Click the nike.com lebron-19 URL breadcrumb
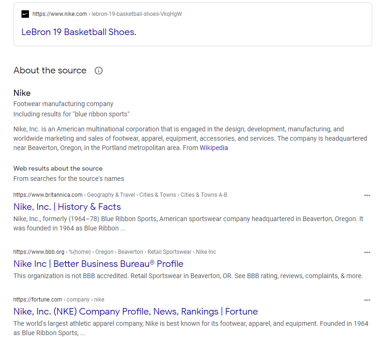390x337 pixels. pyautogui.click(x=107, y=14)
